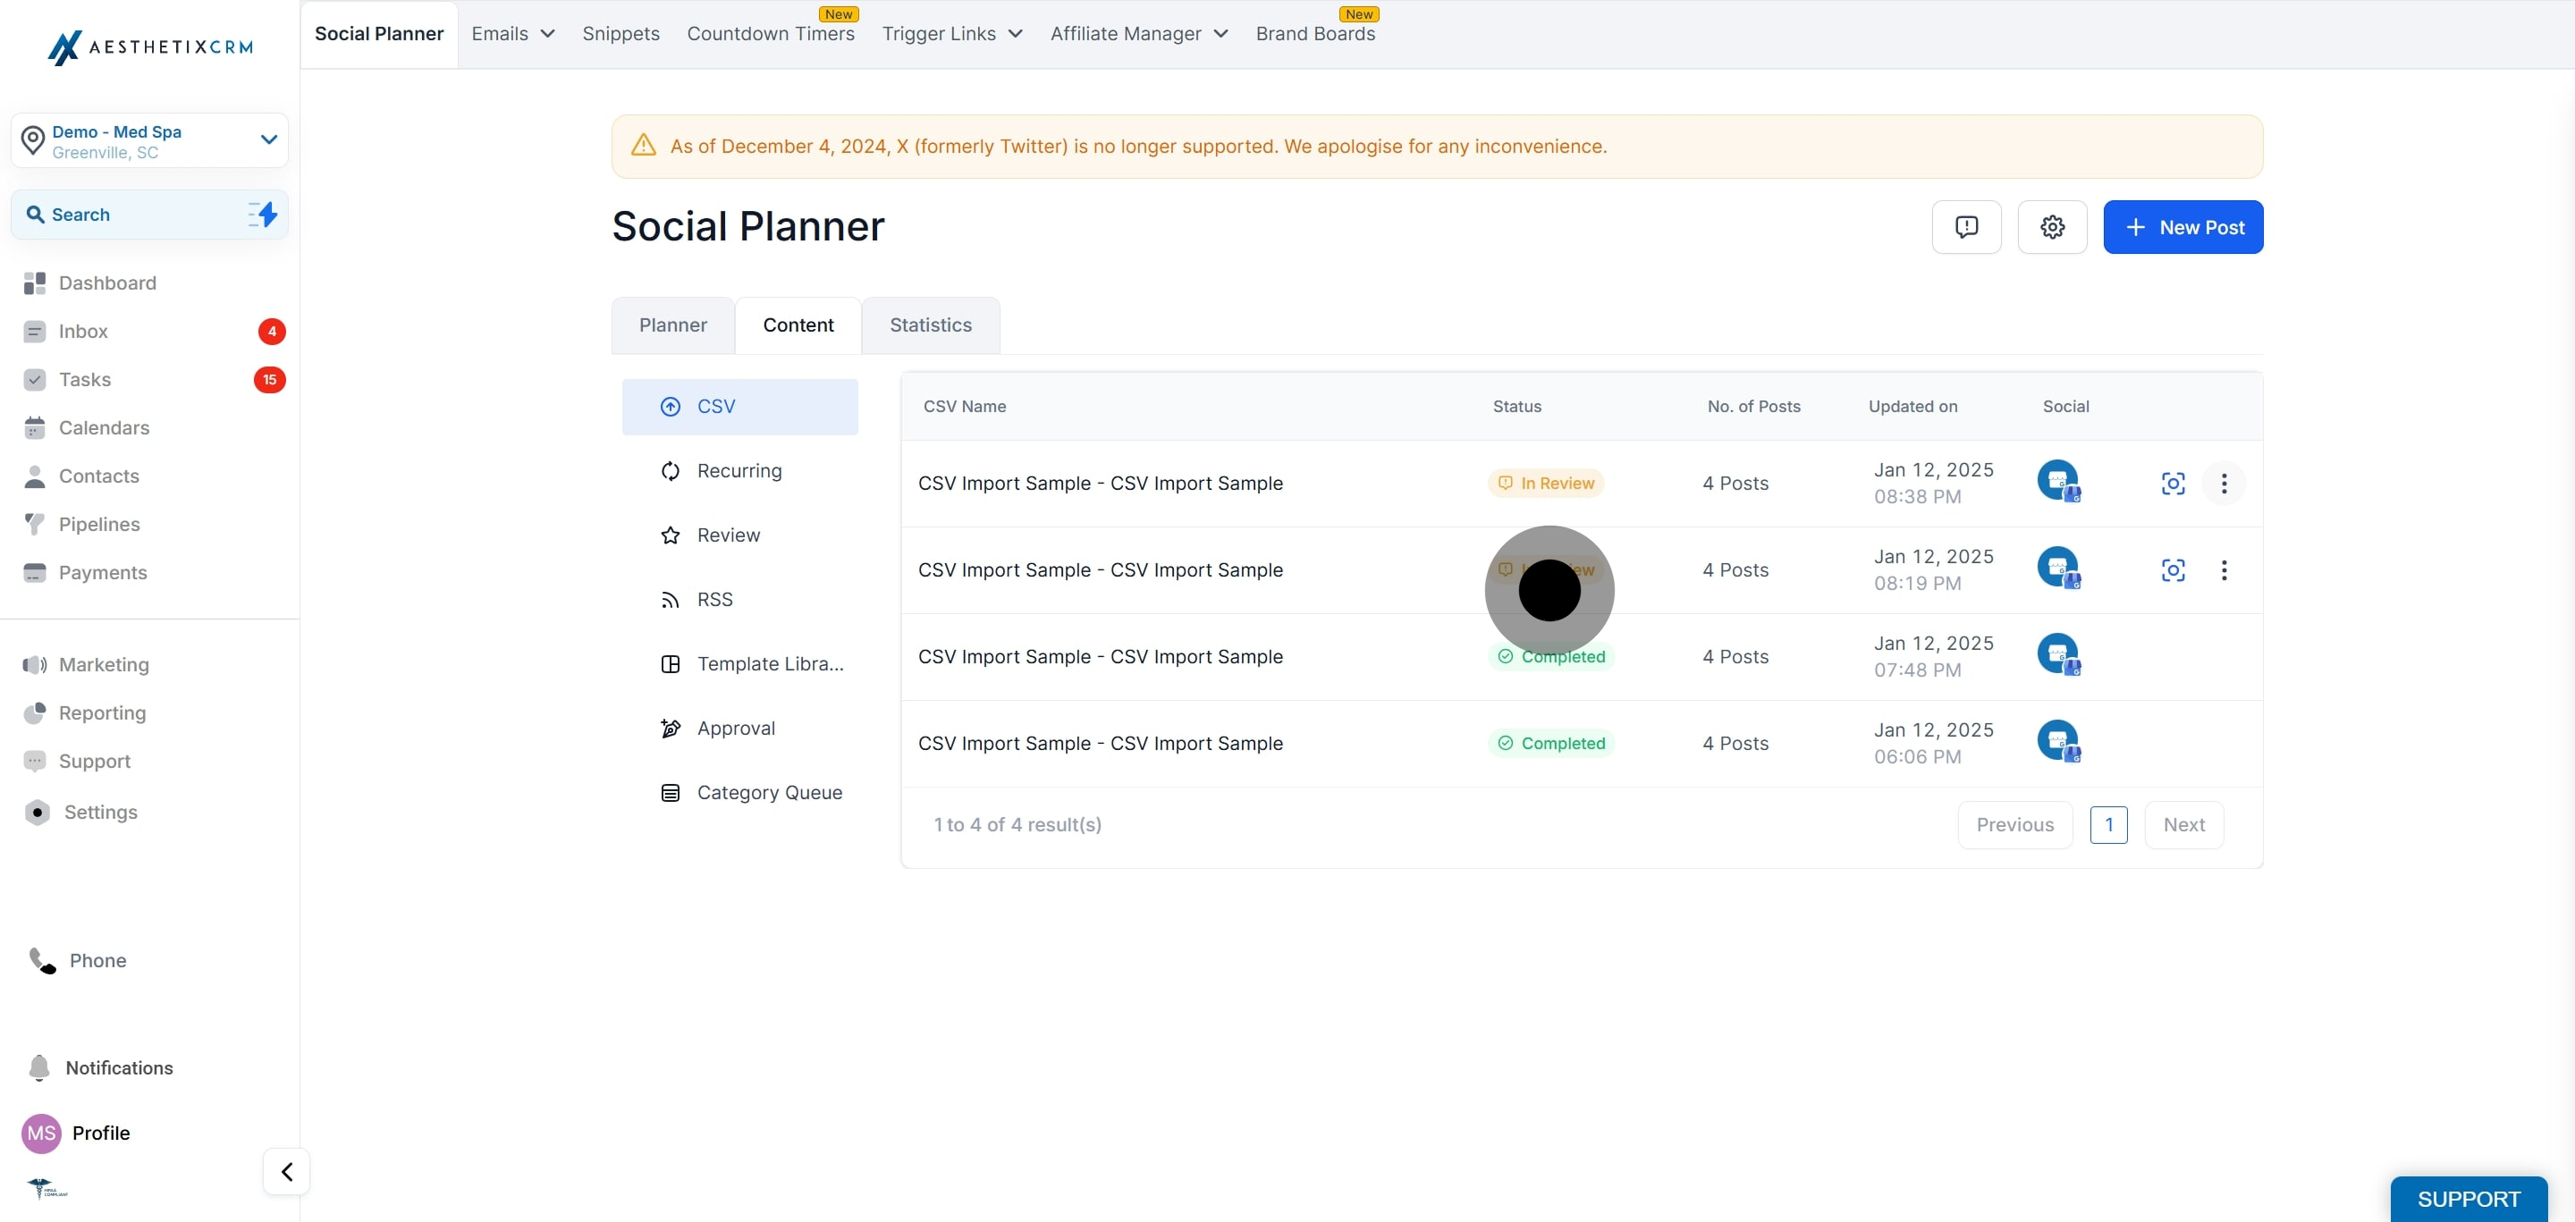Click social account avatar in 06:06 PM row
The image size is (2575, 1222).
coord(2058,741)
